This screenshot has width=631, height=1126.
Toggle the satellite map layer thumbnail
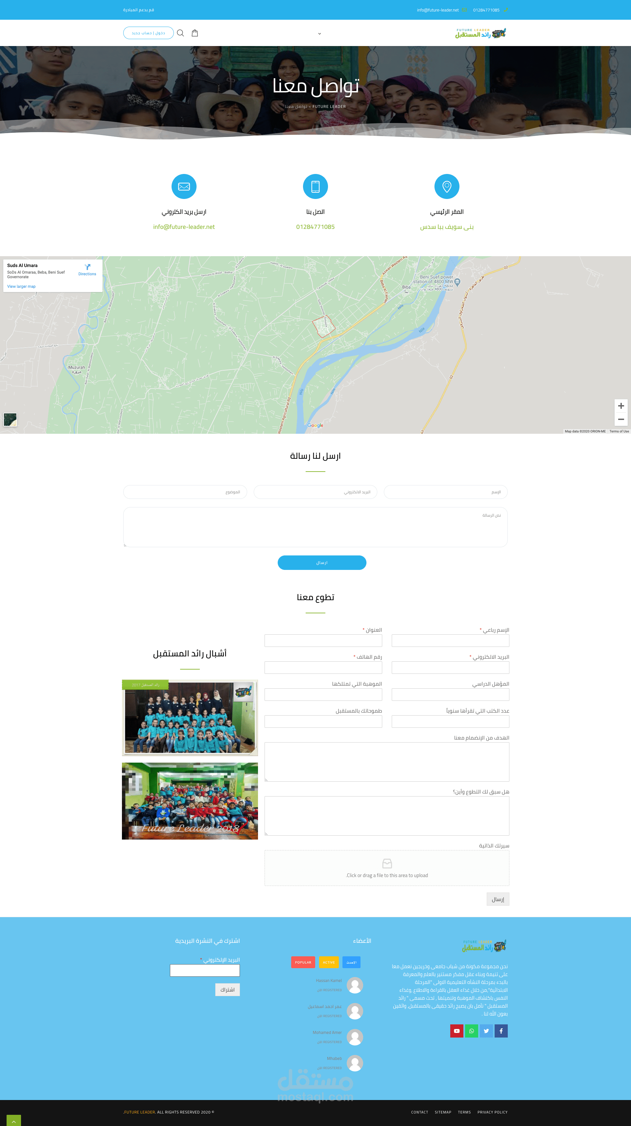tap(10, 420)
